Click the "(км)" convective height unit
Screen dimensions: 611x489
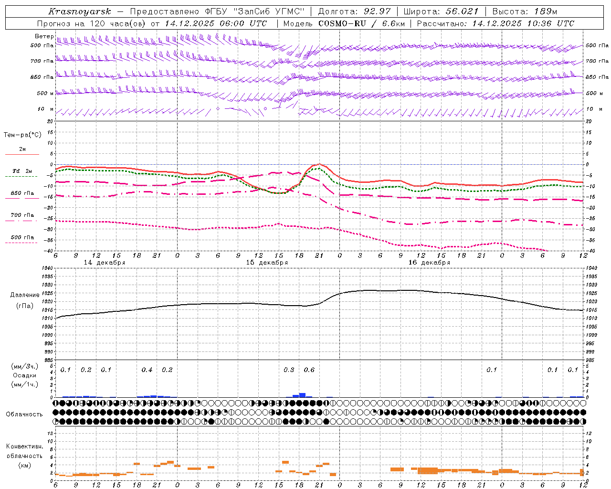[x=25, y=465]
